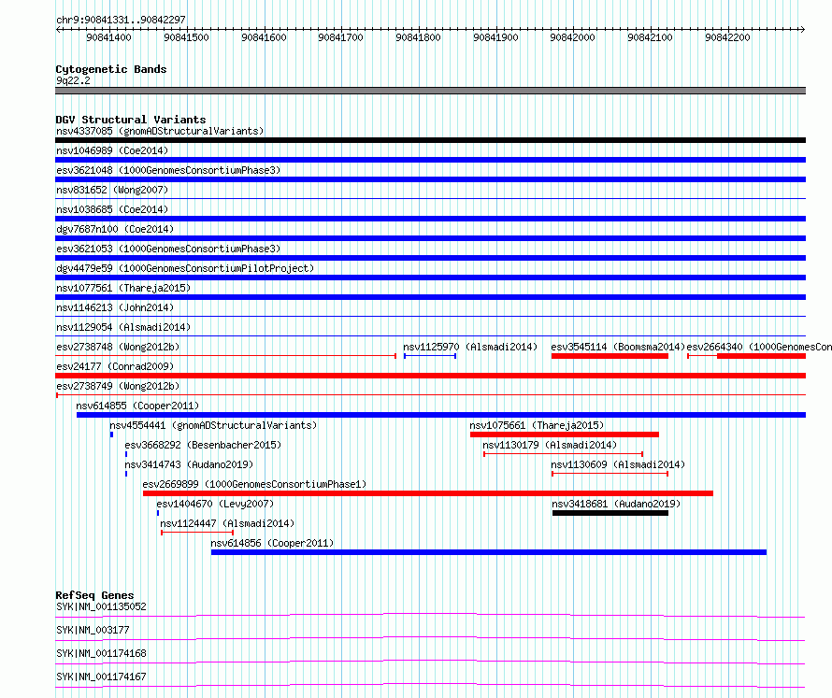Image resolution: width=832 pixels, height=698 pixels.
Task: Click the red esv3545114 variant bar
Action: tap(610, 356)
